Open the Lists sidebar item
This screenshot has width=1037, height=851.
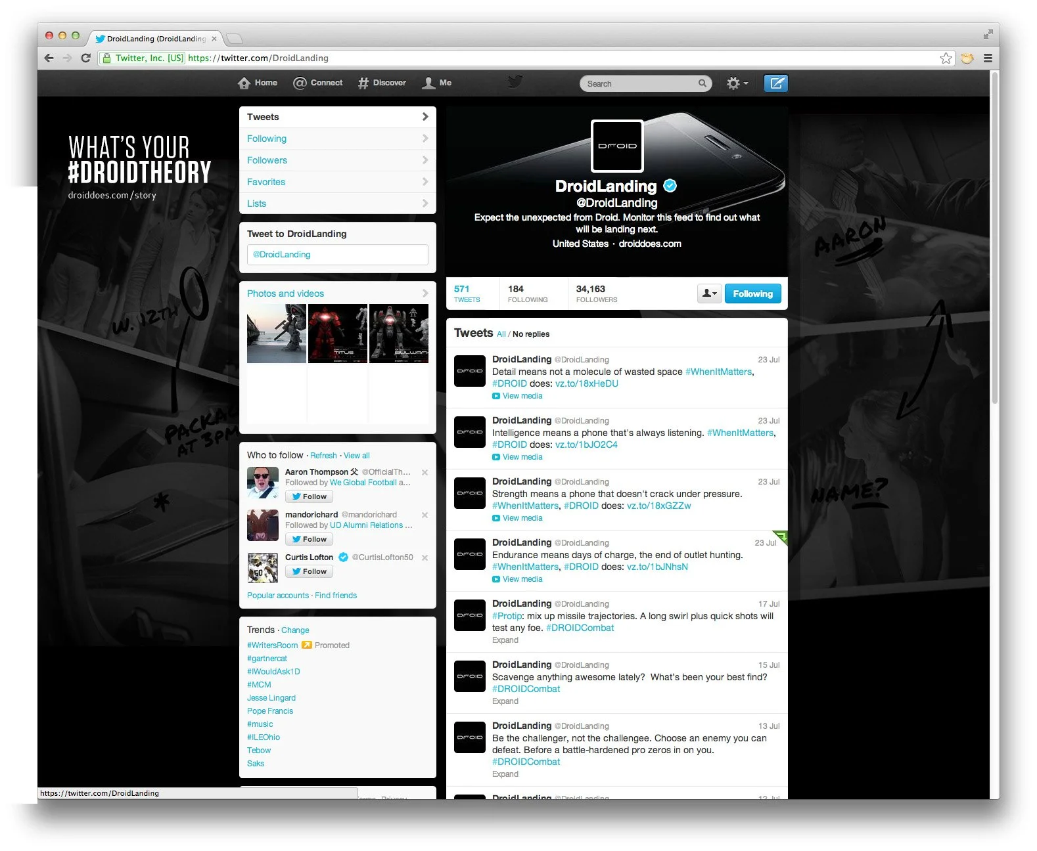click(338, 204)
